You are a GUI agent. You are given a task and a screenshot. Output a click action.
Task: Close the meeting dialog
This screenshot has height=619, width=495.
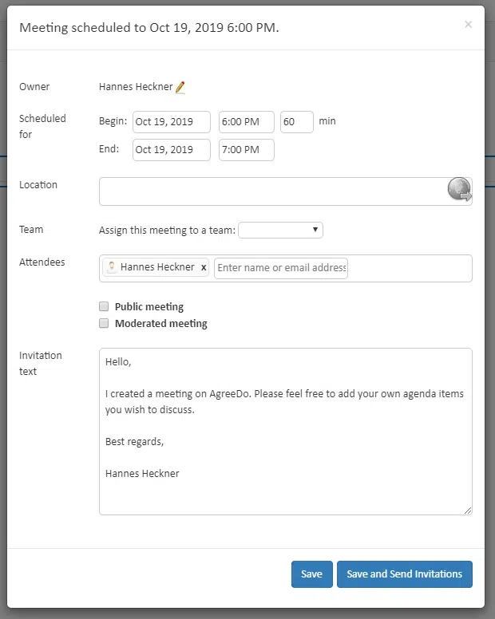[x=468, y=25]
